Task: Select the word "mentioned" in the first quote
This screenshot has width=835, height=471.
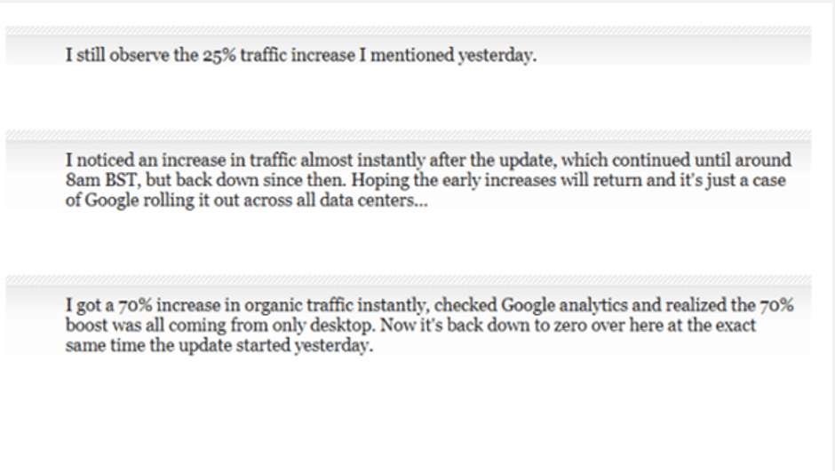Action: pyautogui.click(x=412, y=55)
